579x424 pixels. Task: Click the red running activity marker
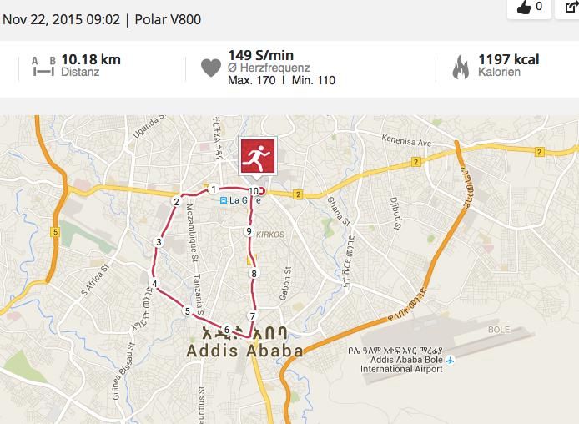coord(257,155)
